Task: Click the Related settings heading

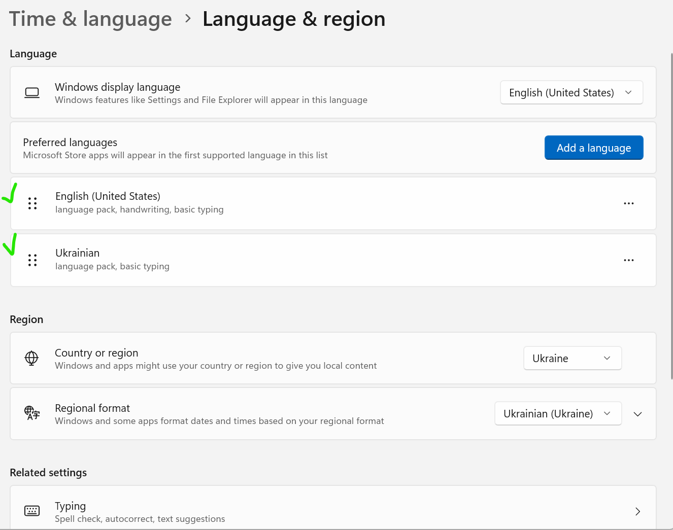Action: click(48, 473)
